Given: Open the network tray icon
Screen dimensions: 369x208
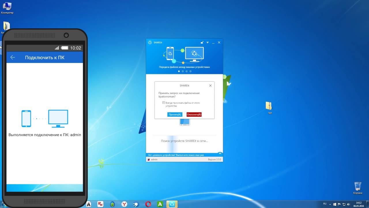Looking at the screenshot, I should click(x=344, y=204).
